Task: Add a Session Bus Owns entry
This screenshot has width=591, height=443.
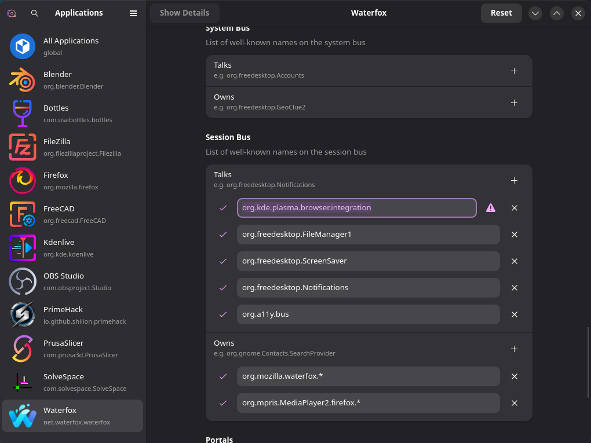Action: point(514,349)
